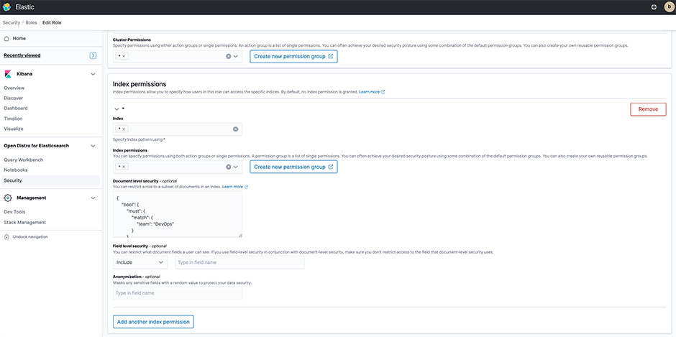Remove the * tag in Index field
Screen dimensions: 676x337
(123, 129)
